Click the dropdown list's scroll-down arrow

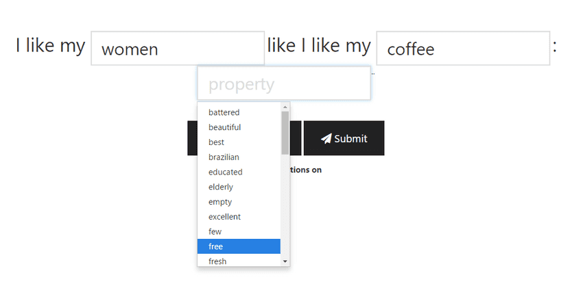tap(285, 261)
